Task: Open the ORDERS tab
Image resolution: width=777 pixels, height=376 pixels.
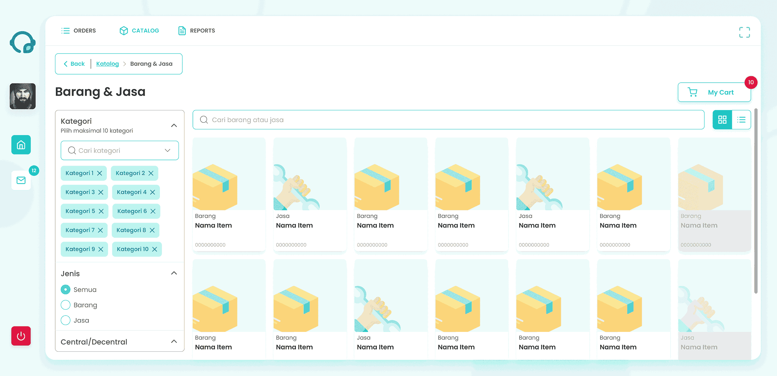Action: click(79, 31)
